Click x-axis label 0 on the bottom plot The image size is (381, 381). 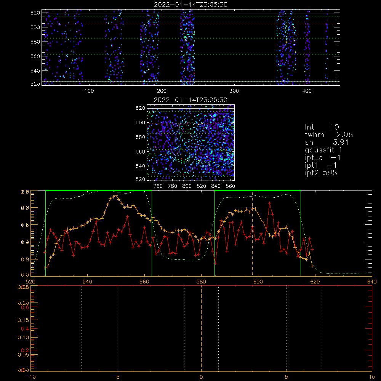(x=201, y=377)
